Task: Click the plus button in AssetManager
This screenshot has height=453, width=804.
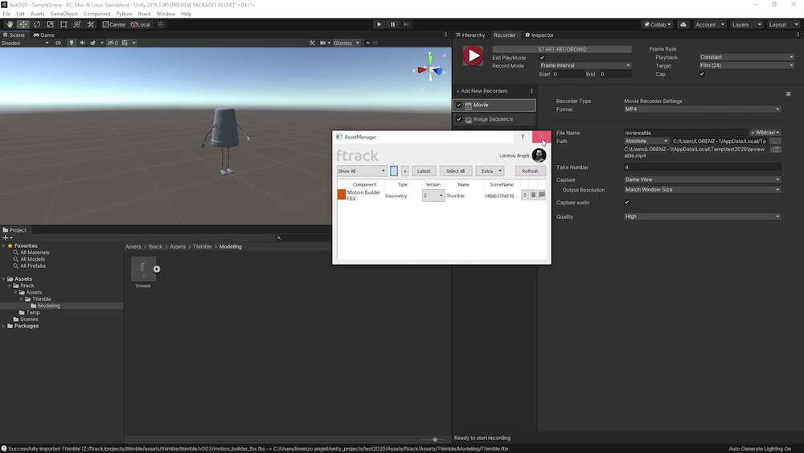Action: pos(404,171)
